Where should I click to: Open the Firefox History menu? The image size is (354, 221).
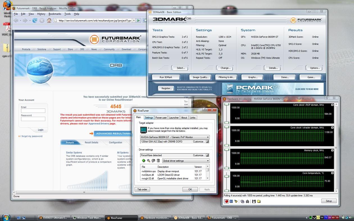pos(41,14)
